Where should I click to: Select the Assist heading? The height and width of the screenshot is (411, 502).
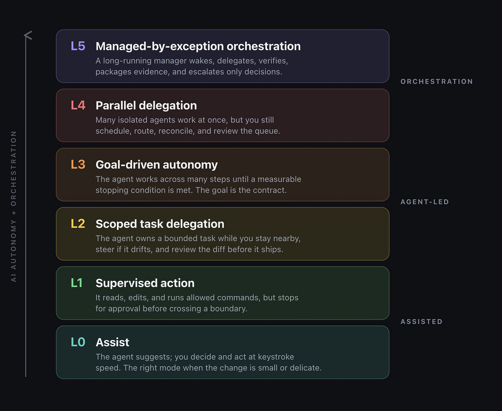pos(112,342)
